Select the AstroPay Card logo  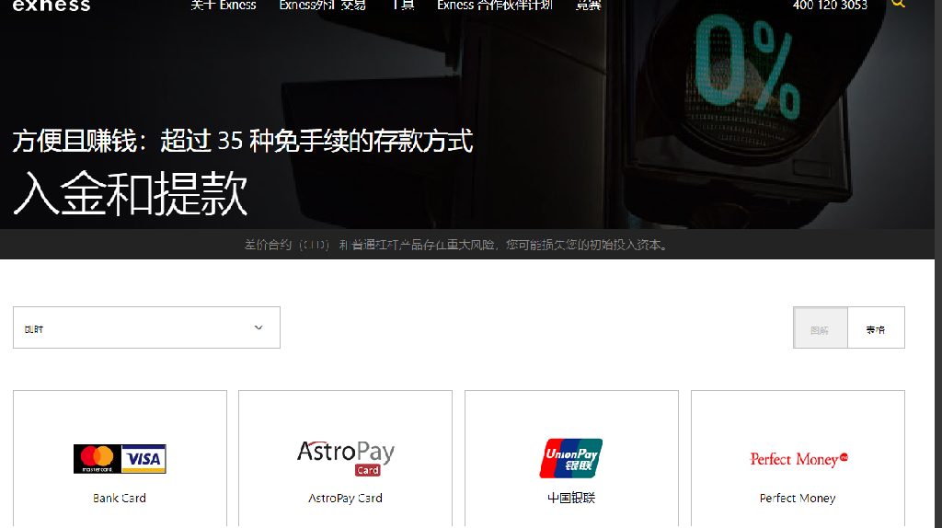346,458
